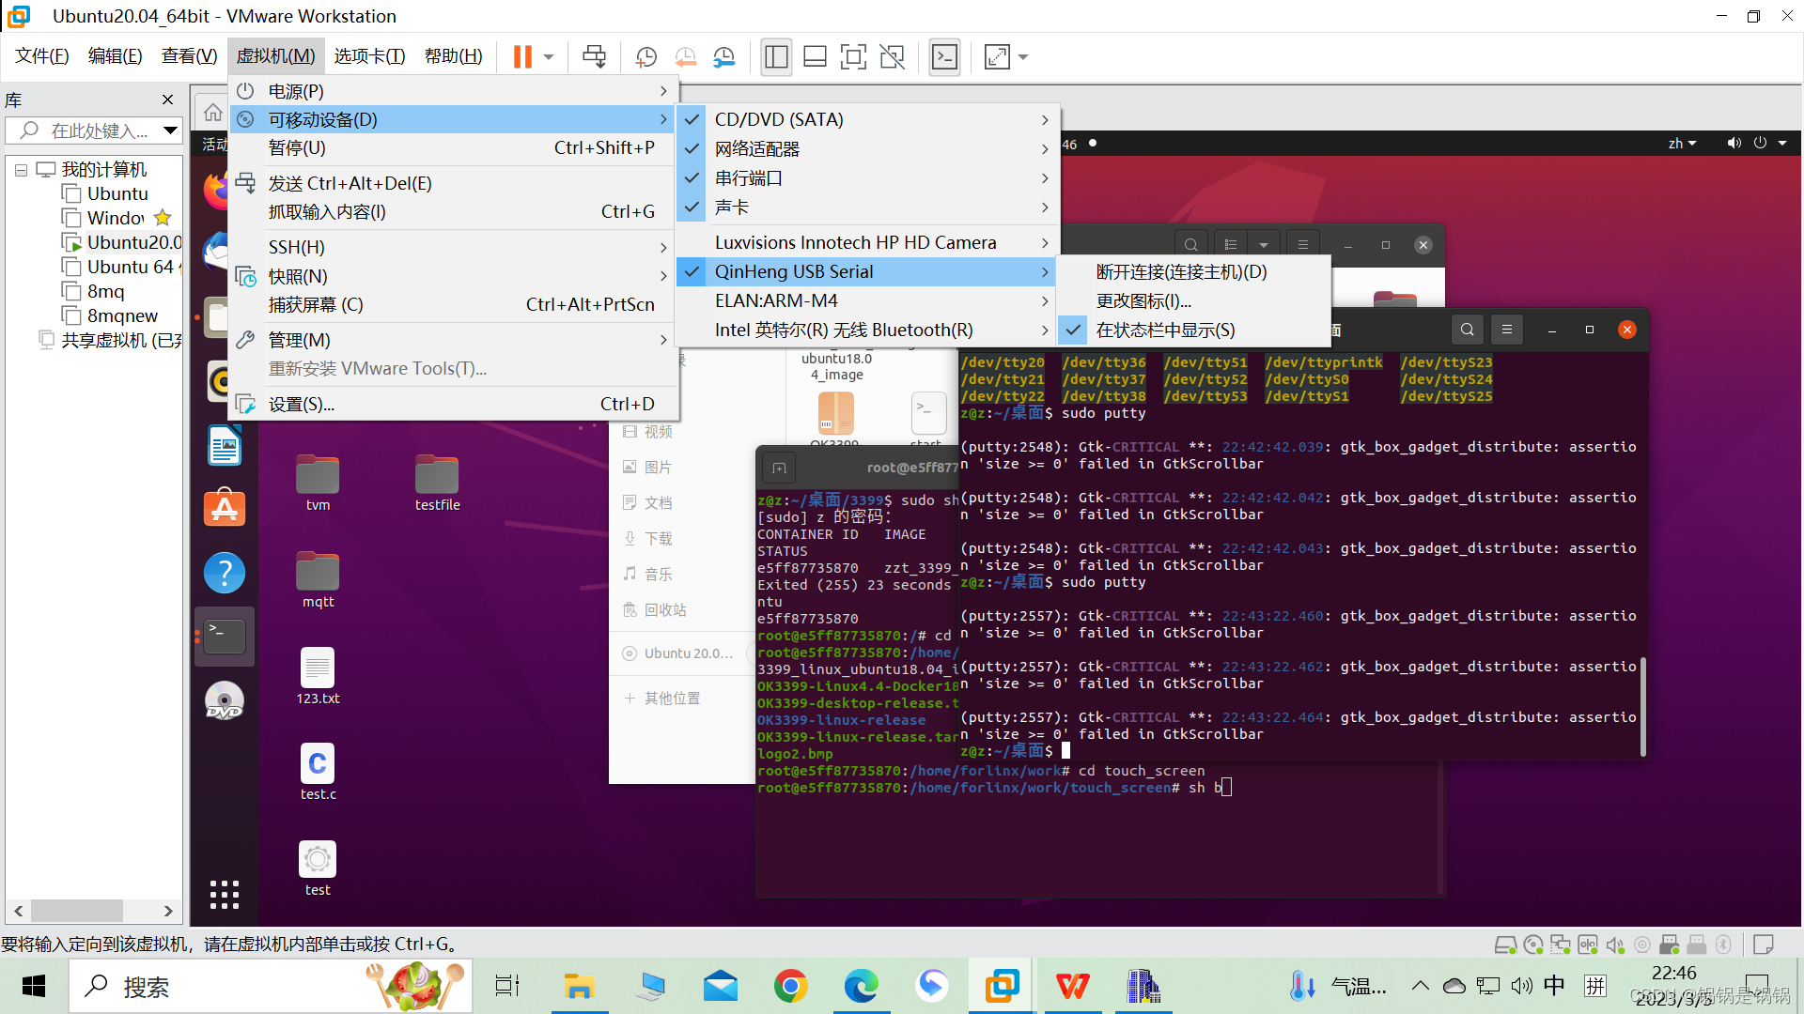Viewport: 1804px width, 1014px height.
Task: Toggle the CD/DVD (SATA) device check
Action: point(779,120)
